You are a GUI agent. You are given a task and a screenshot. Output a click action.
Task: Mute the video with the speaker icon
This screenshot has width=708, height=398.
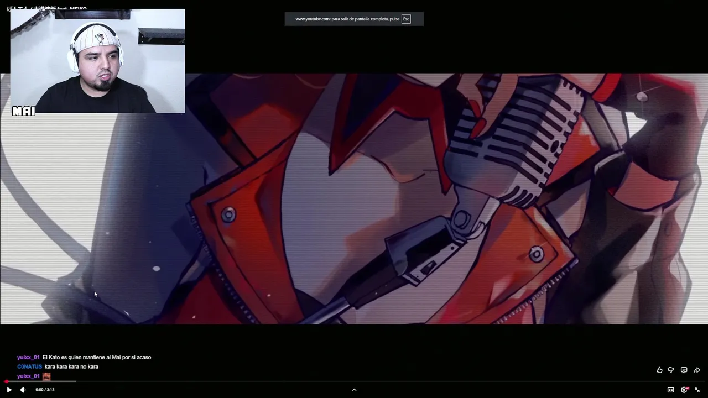pos(23,390)
